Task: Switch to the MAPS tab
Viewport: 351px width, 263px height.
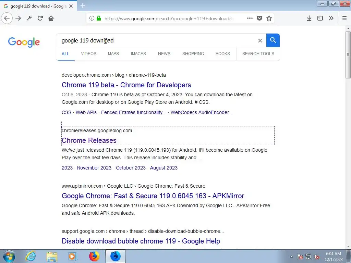Action: pos(113,54)
